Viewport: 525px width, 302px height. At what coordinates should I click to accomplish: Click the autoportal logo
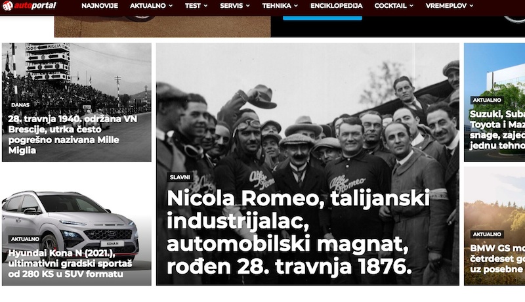pyautogui.click(x=29, y=6)
